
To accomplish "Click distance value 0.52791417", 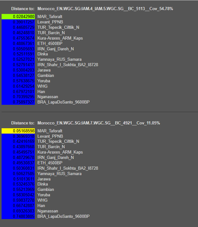I will [x=18, y=65].
